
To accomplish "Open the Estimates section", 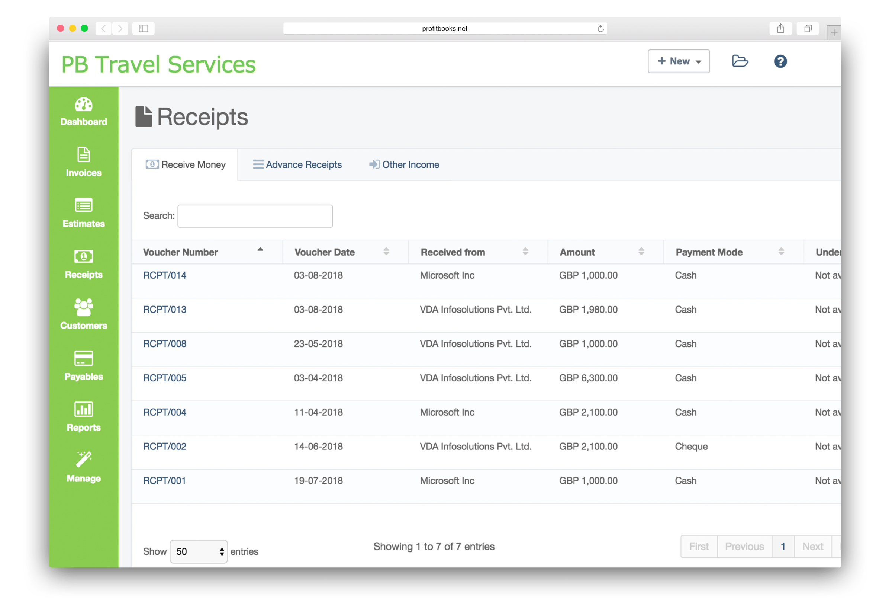I will [x=84, y=213].
